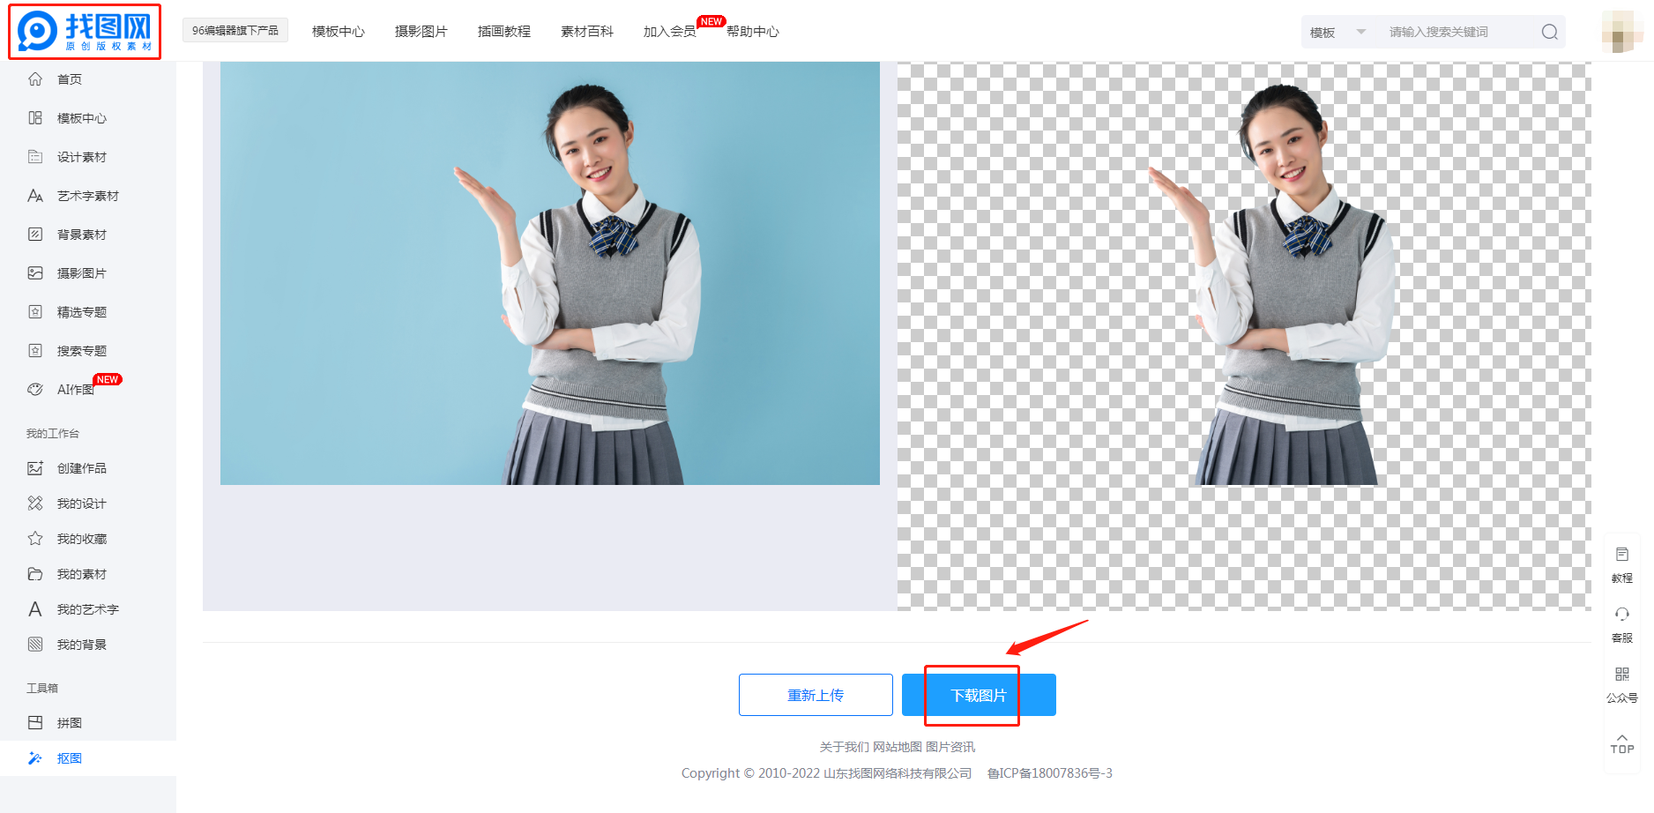Click the 精选专题 sidebar icon
This screenshot has height=813, width=1654.
coord(35,311)
